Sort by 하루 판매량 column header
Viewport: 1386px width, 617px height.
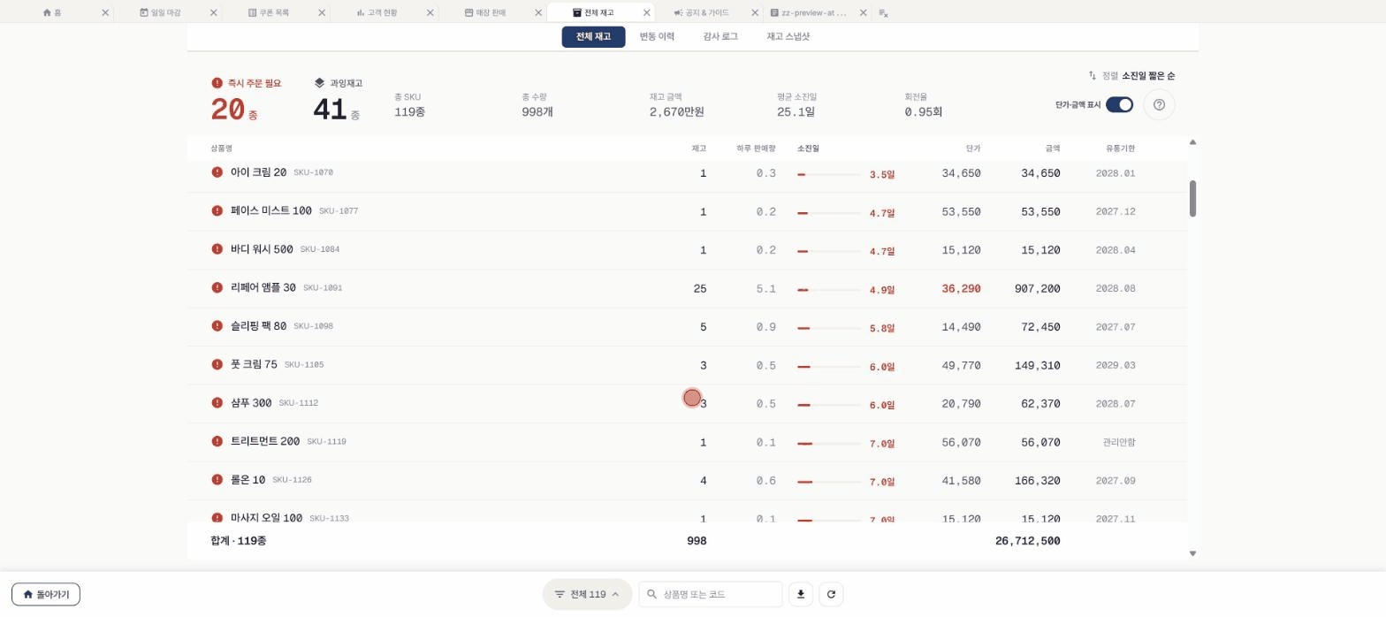(756, 149)
